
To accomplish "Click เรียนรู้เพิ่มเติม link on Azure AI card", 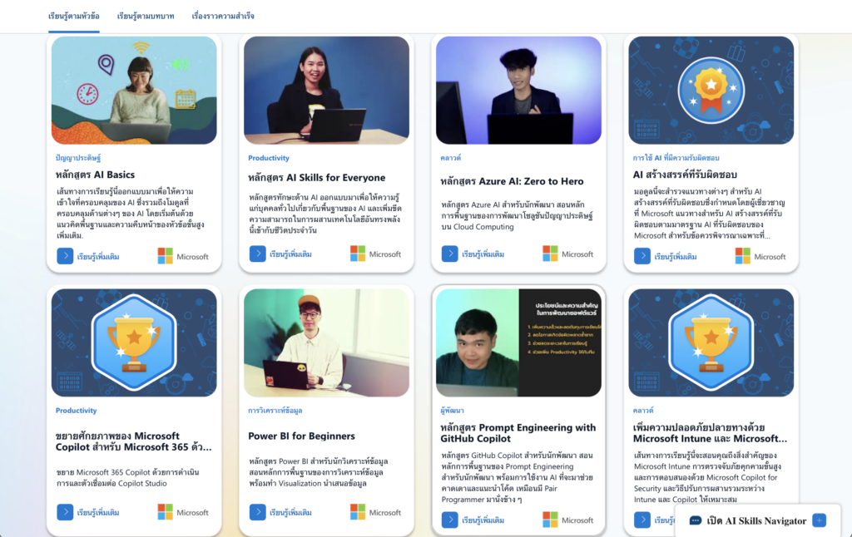I will click(x=483, y=254).
